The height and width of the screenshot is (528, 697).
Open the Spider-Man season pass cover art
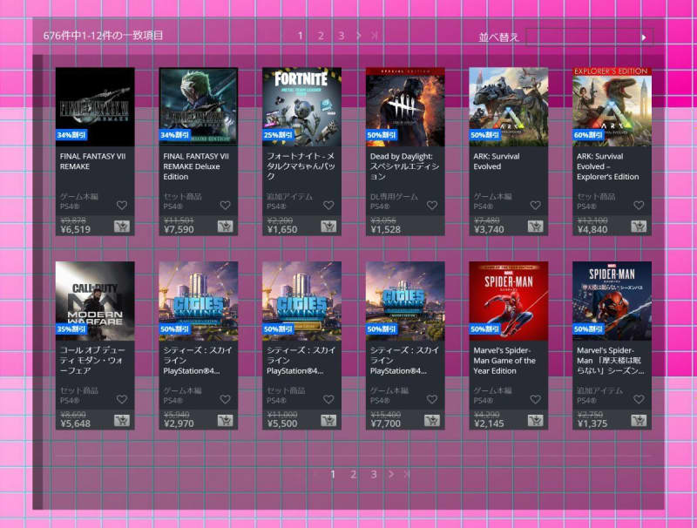[x=612, y=301]
